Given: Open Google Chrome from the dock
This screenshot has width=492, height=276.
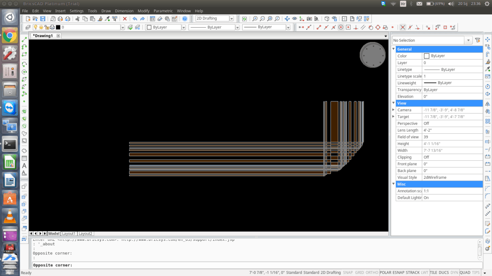Looking at the screenshot, I should pyautogui.click(x=10, y=36).
